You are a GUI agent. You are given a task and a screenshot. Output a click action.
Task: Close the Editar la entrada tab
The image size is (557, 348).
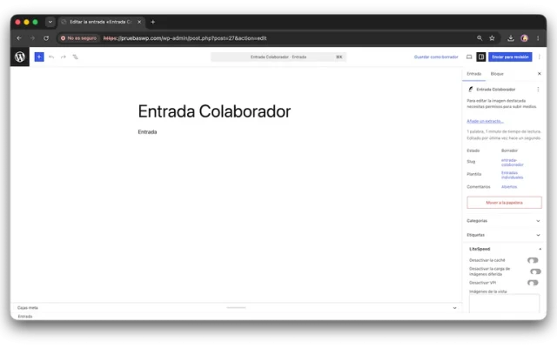coord(139,22)
